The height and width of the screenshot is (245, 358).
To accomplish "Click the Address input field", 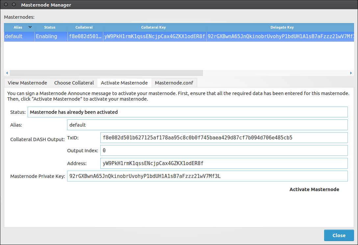I will (x=224, y=163).
